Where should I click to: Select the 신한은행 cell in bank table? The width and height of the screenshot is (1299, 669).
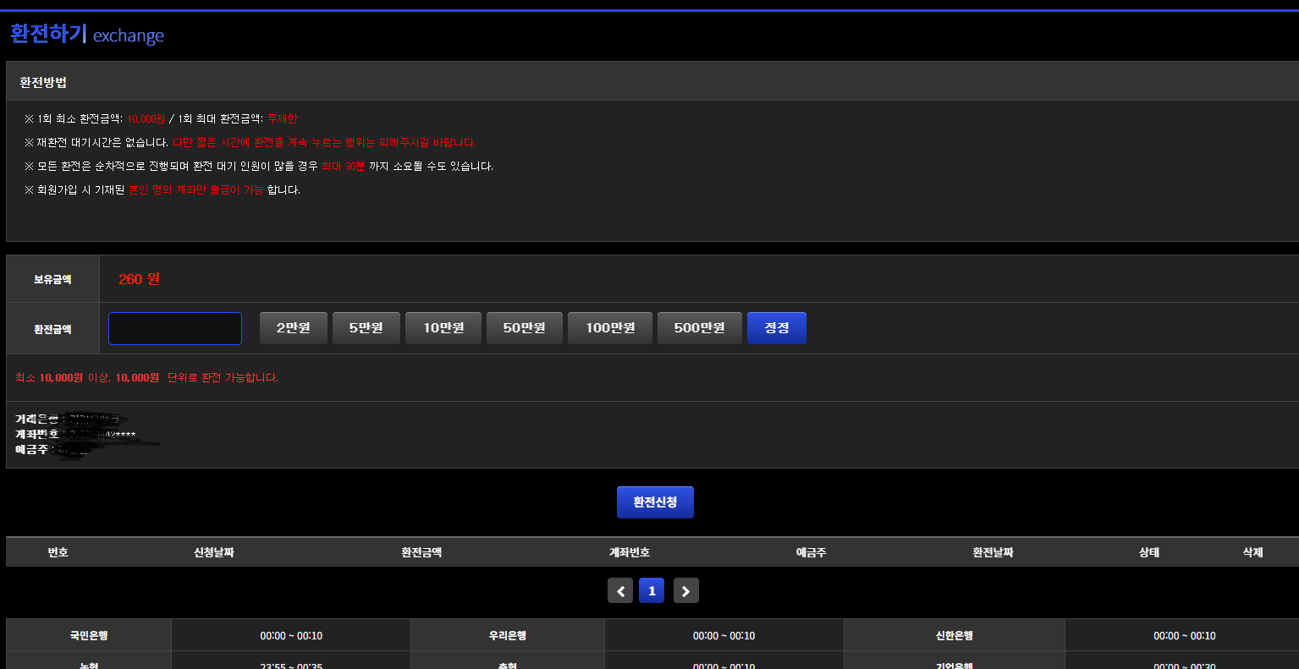pos(954,635)
